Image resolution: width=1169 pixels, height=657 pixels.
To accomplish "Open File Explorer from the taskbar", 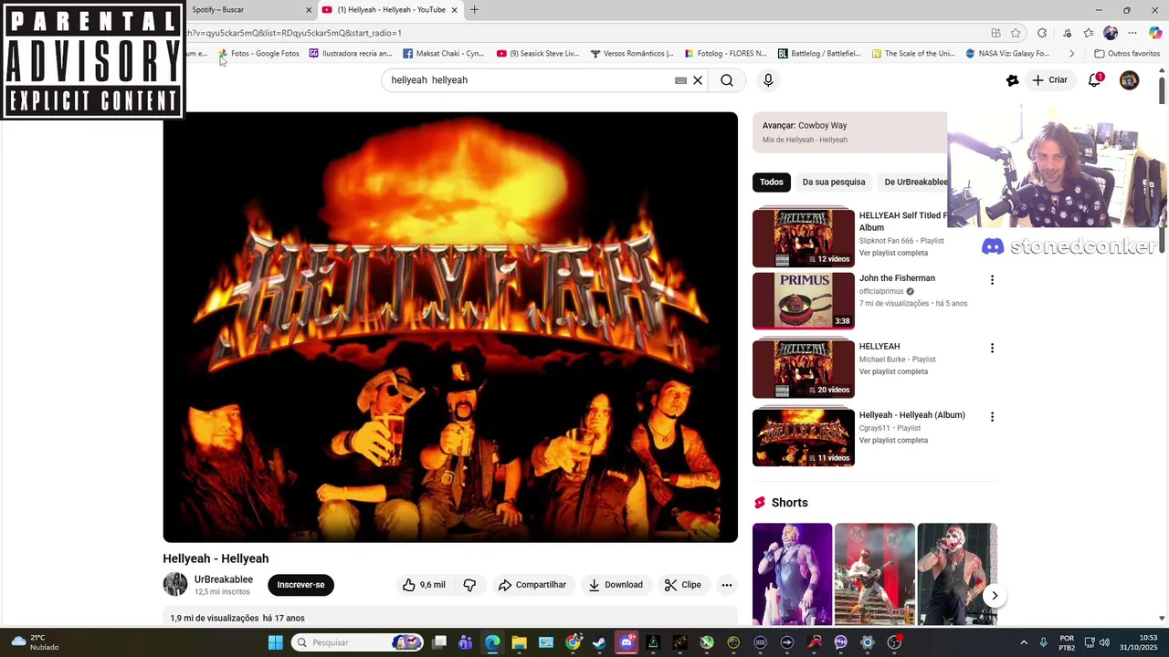I will pos(519,642).
